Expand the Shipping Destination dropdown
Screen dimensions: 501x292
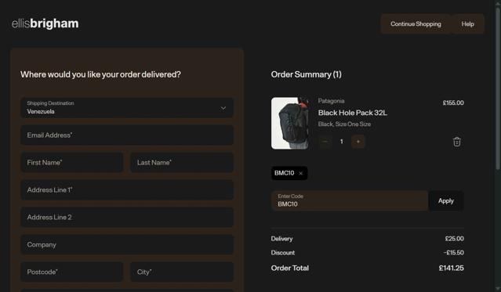click(x=127, y=108)
